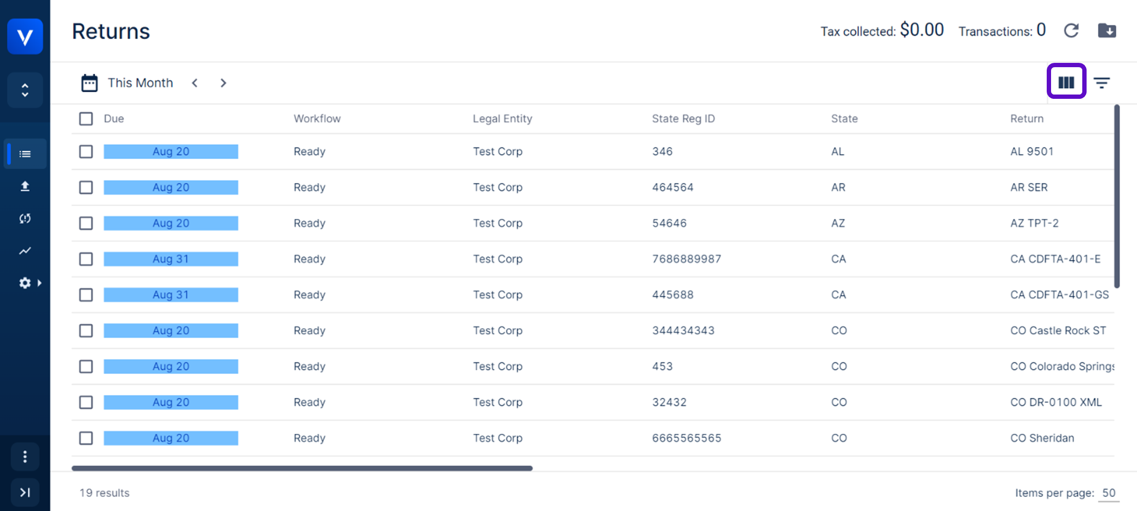Click the calendar icon beside This Month
This screenshot has height=511, width=1137.
coord(89,83)
